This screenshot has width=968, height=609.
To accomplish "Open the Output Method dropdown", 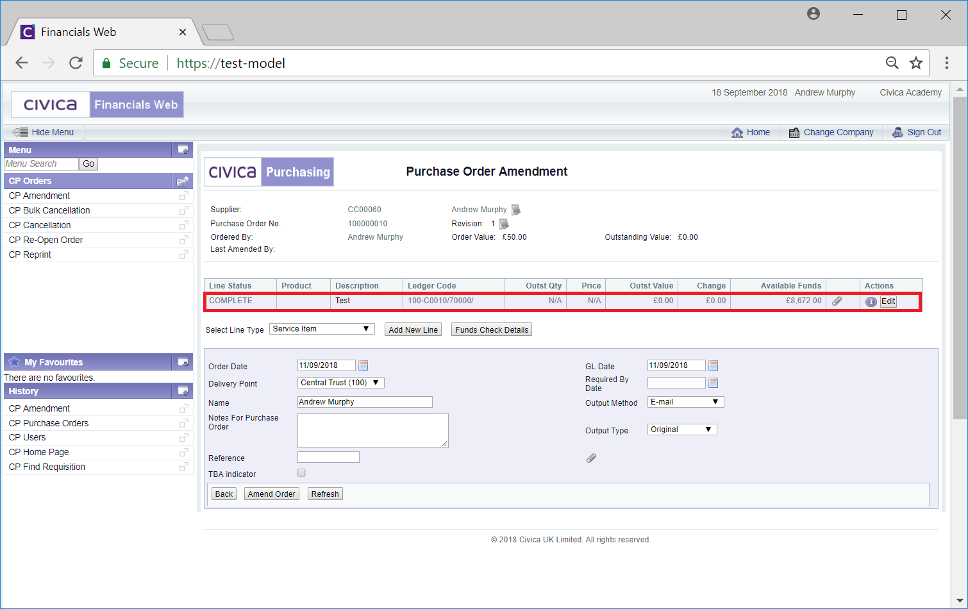I will [685, 402].
